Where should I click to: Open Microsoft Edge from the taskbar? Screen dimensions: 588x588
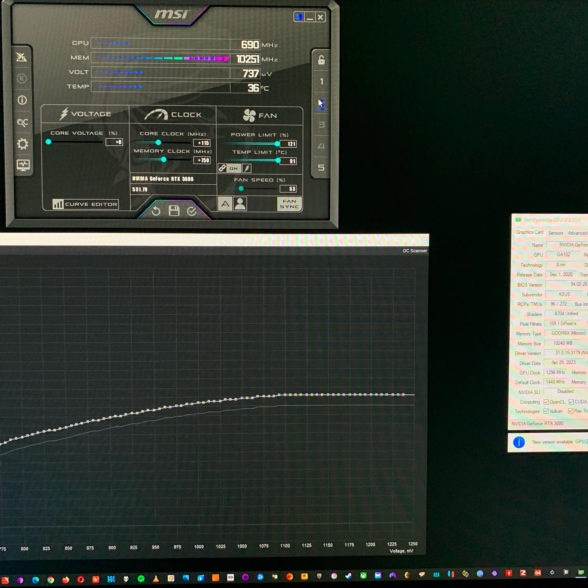[x=36, y=580]
